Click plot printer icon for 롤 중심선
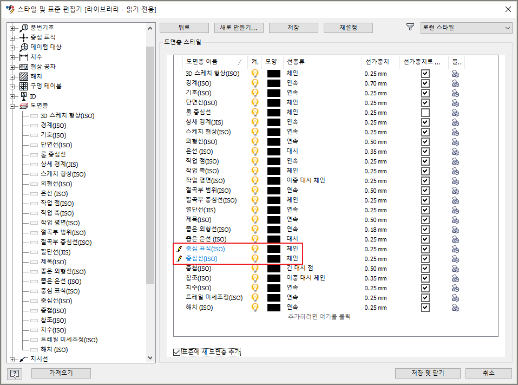The image size is (518, 385). [x=455, y=113]
